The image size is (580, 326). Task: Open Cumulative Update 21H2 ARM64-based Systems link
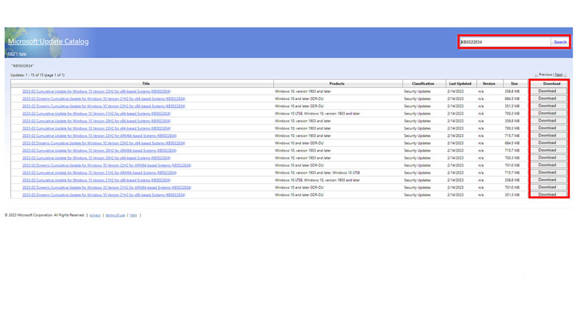click(x=99, y=172)
